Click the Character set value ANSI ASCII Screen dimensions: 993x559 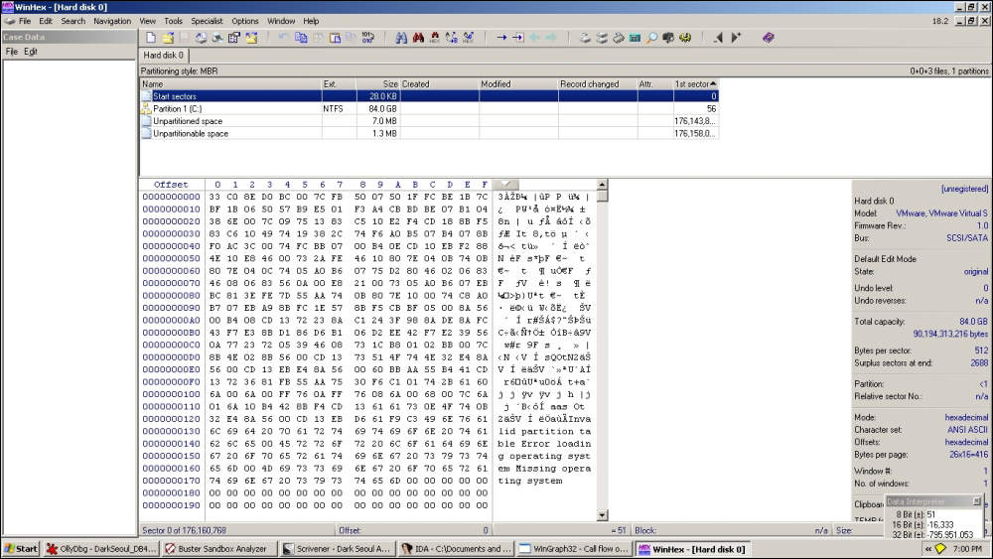(x=967, y=430)
